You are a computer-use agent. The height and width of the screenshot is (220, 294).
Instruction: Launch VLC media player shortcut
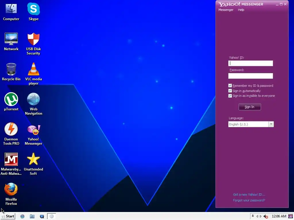pos(33,74)
